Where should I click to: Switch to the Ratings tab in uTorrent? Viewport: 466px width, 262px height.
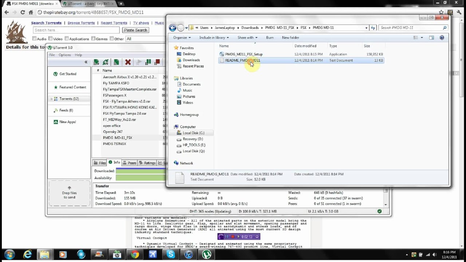pyautogui.click(x=147, y=163)
